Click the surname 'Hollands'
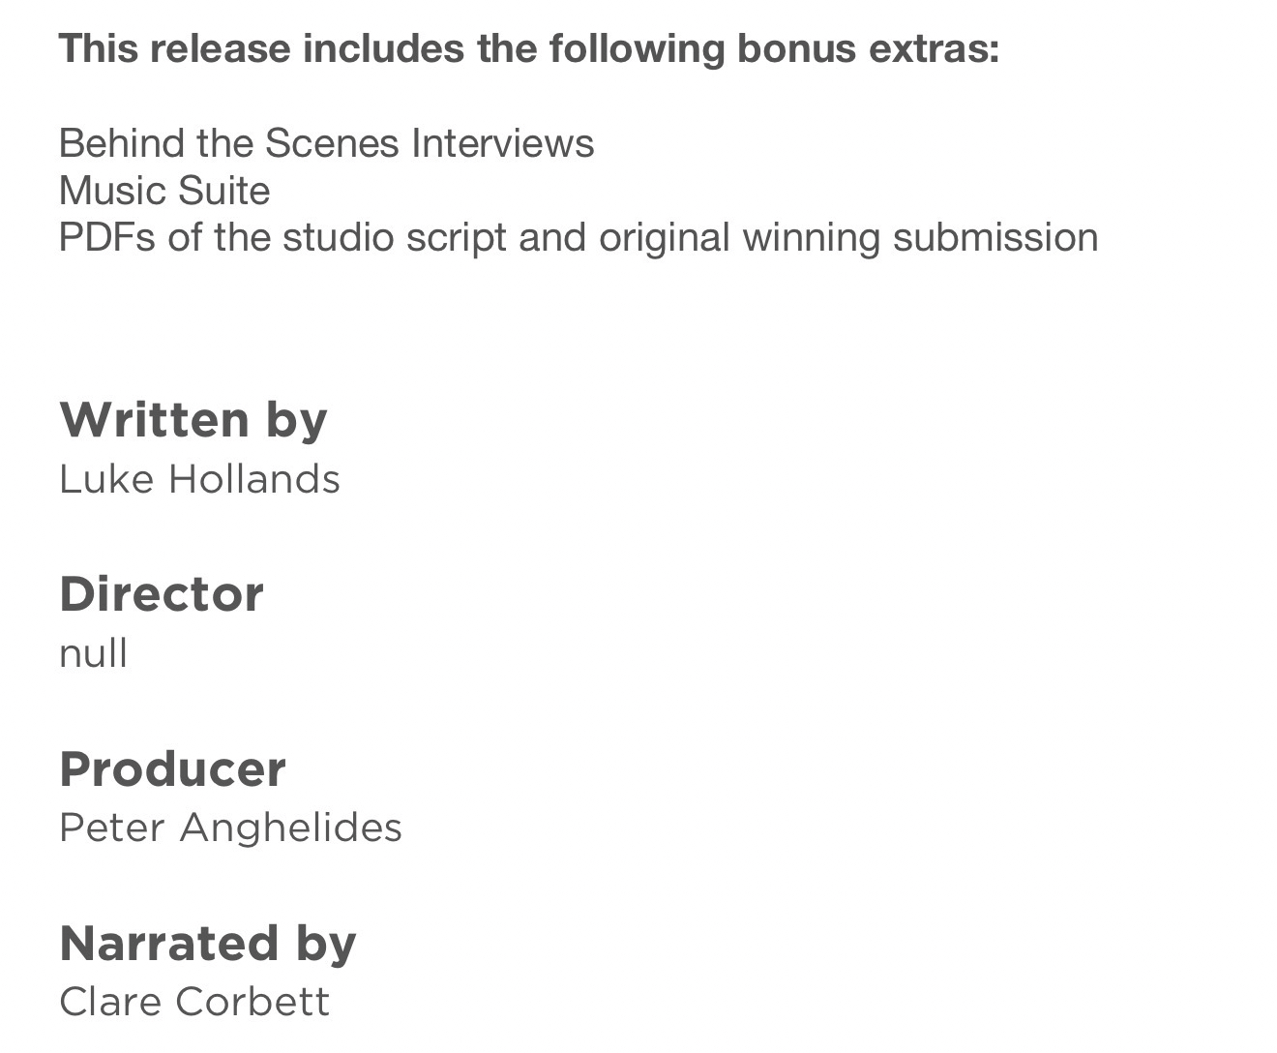This screenshot has width=1277, height=1053. tap(253, 479)
